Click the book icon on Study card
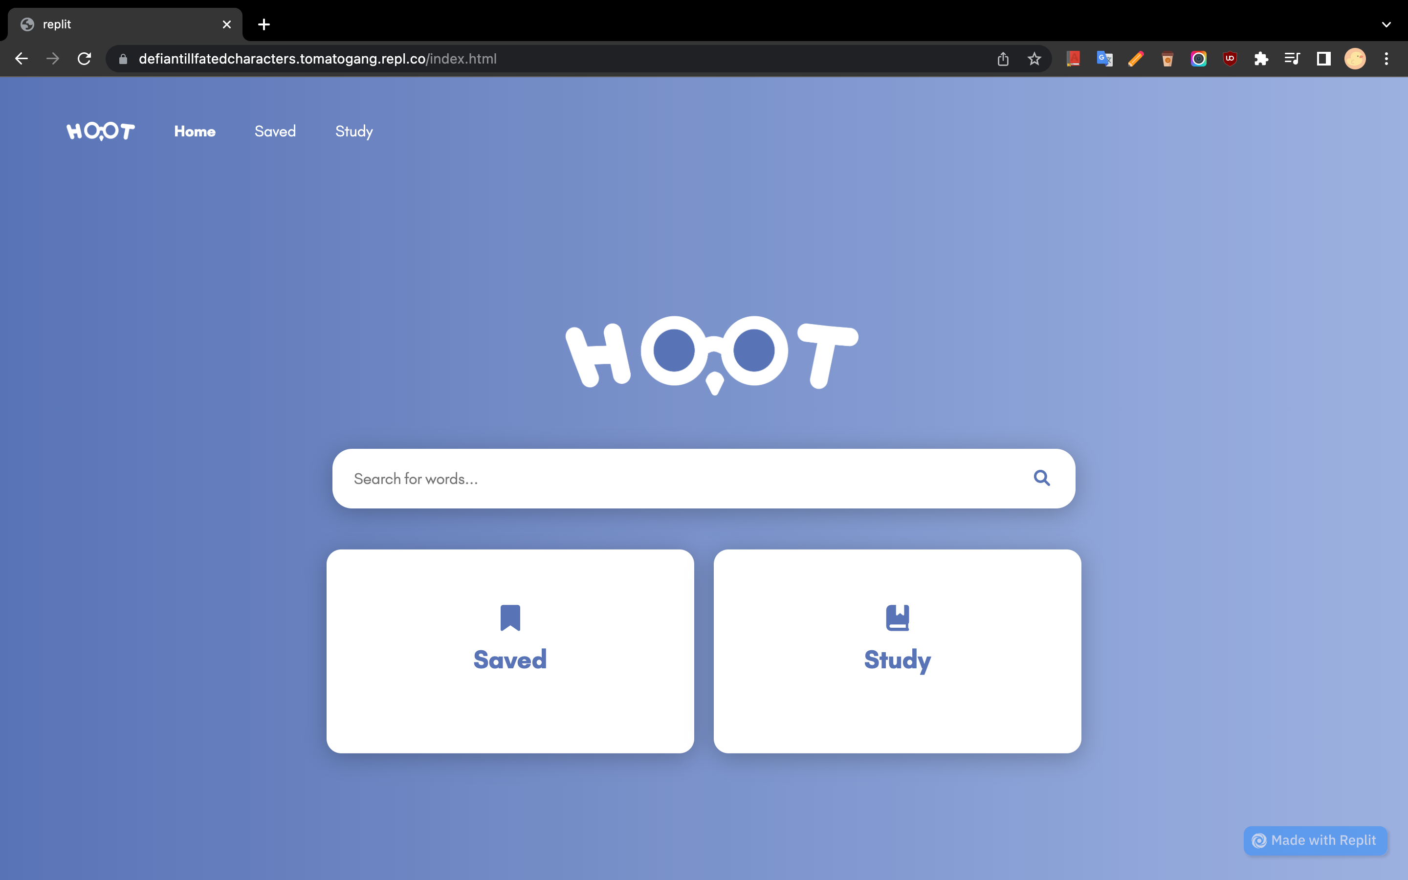Screen dimensions: 1408x880 (x=897, y=617)
